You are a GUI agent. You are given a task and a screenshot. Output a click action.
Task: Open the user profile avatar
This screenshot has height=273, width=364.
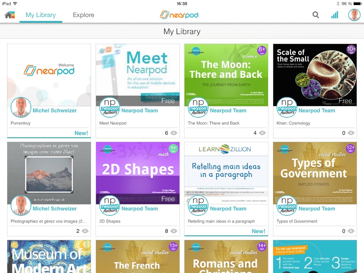tap(354, 15)
